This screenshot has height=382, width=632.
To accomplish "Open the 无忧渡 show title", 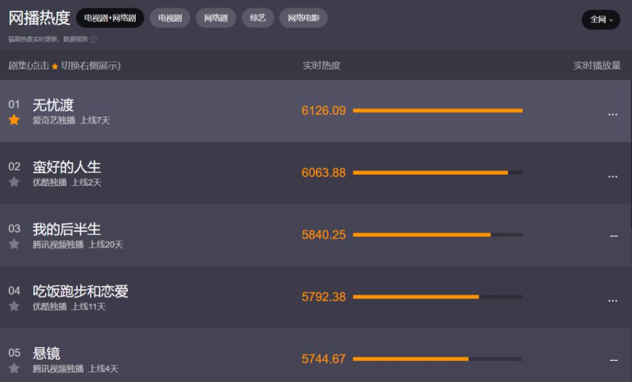I will click(53, 105).
